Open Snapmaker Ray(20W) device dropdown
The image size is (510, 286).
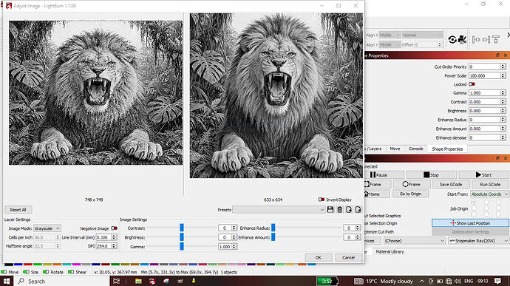pyautogui.click(x=478, y=241)
